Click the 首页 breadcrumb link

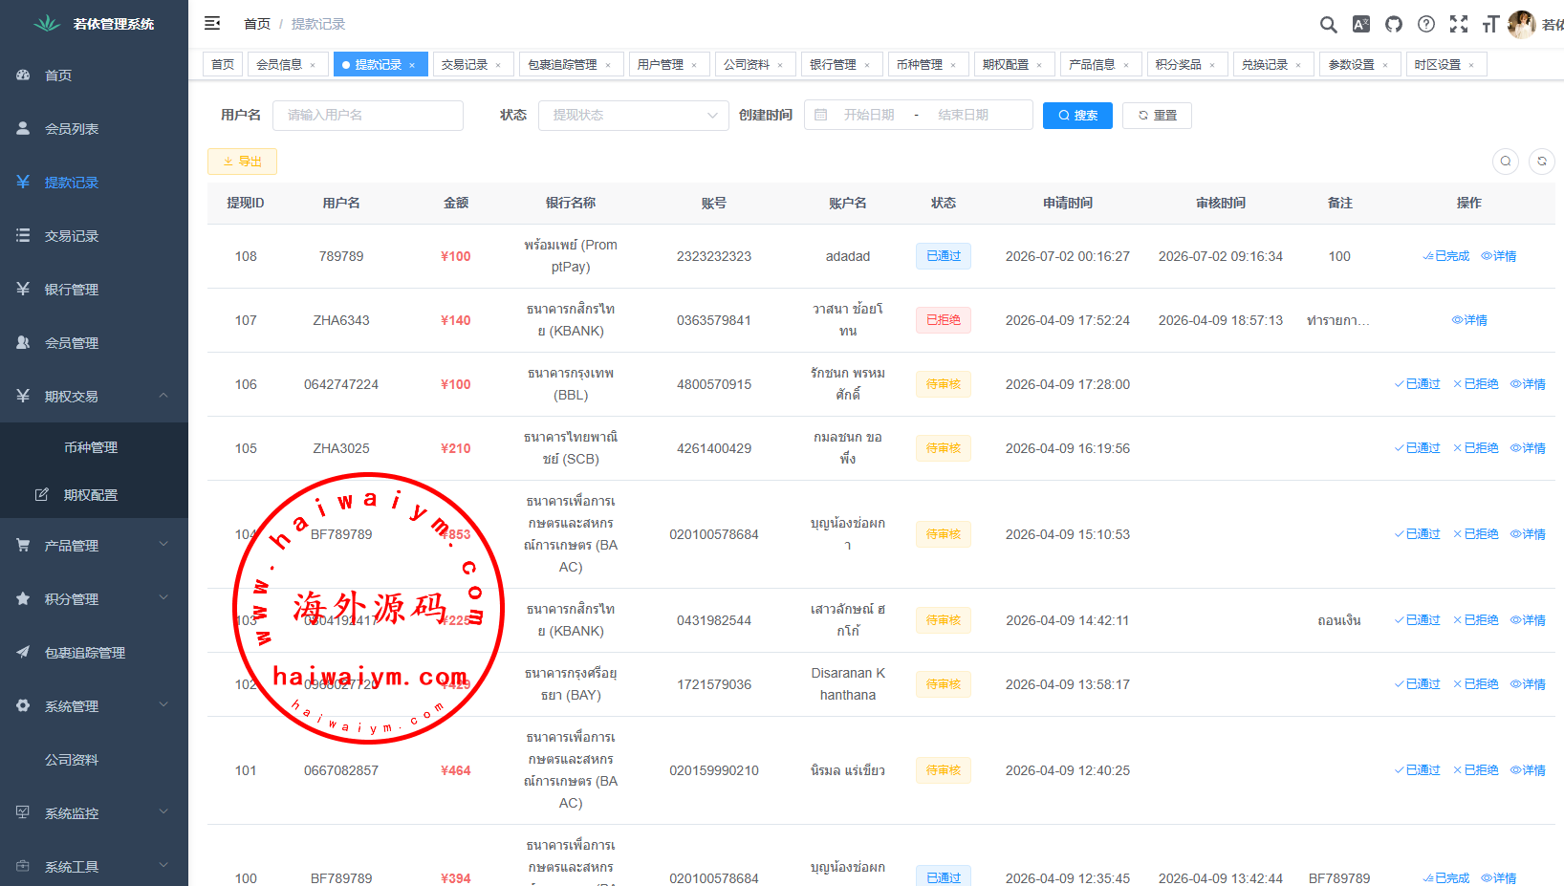click(257, 24)
